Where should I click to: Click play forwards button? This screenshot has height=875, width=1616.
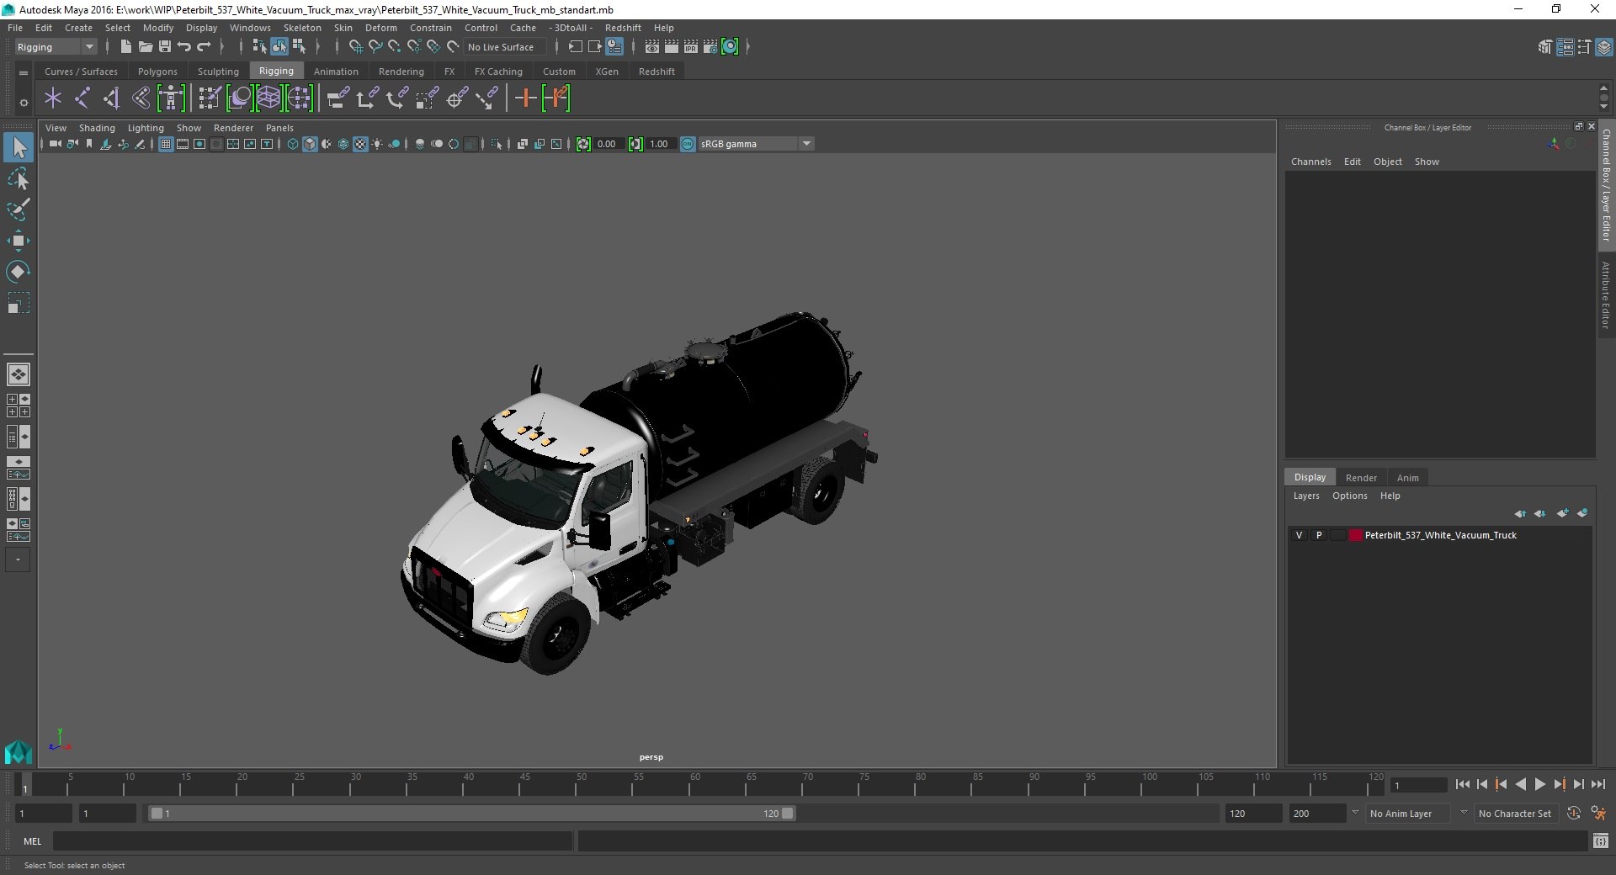[1539, 784]
